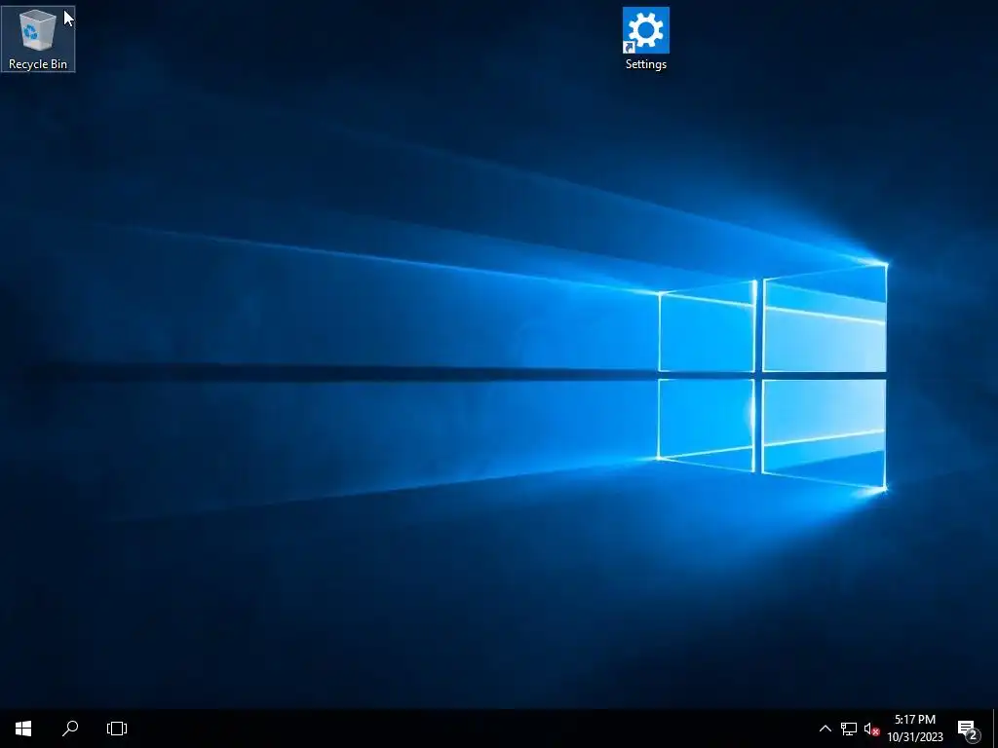Select the Settings shortcut on desktop
This screenshot has height=748, width=998.
645,39
